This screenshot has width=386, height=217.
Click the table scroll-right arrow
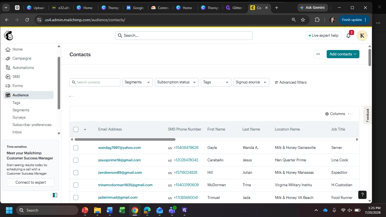point(357,140)
